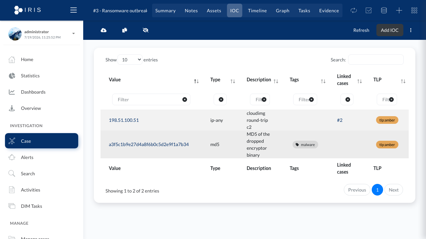Viewport: 426px width, 239px height.
Task: Click the Add IOC button
Action: pyautogui.click(x=390, y=30)
